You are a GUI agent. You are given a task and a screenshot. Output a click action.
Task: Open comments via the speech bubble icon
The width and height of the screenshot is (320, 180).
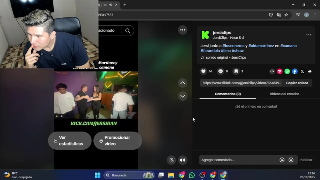220,71
